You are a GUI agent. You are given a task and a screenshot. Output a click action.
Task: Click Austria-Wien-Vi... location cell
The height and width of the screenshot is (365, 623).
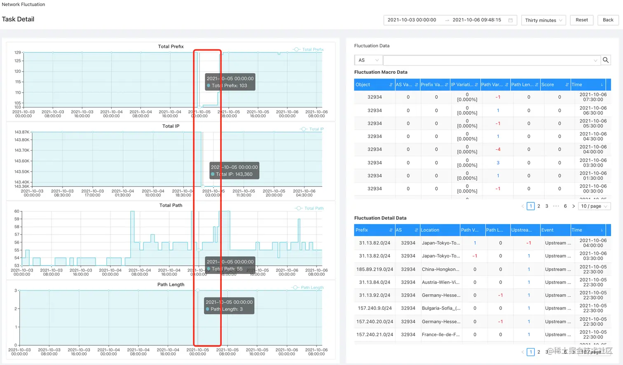(x=440, y=282)
